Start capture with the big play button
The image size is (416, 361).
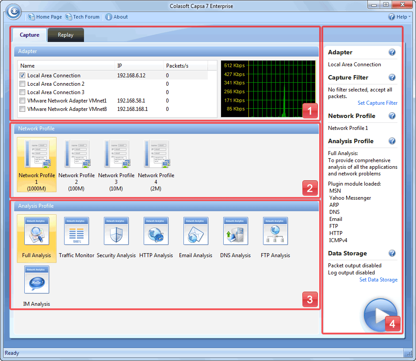click(381, 315)
